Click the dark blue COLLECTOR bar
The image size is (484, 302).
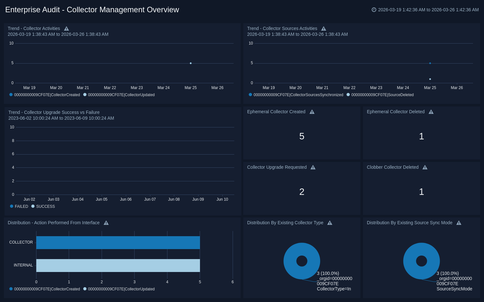(x=118, y=243)
